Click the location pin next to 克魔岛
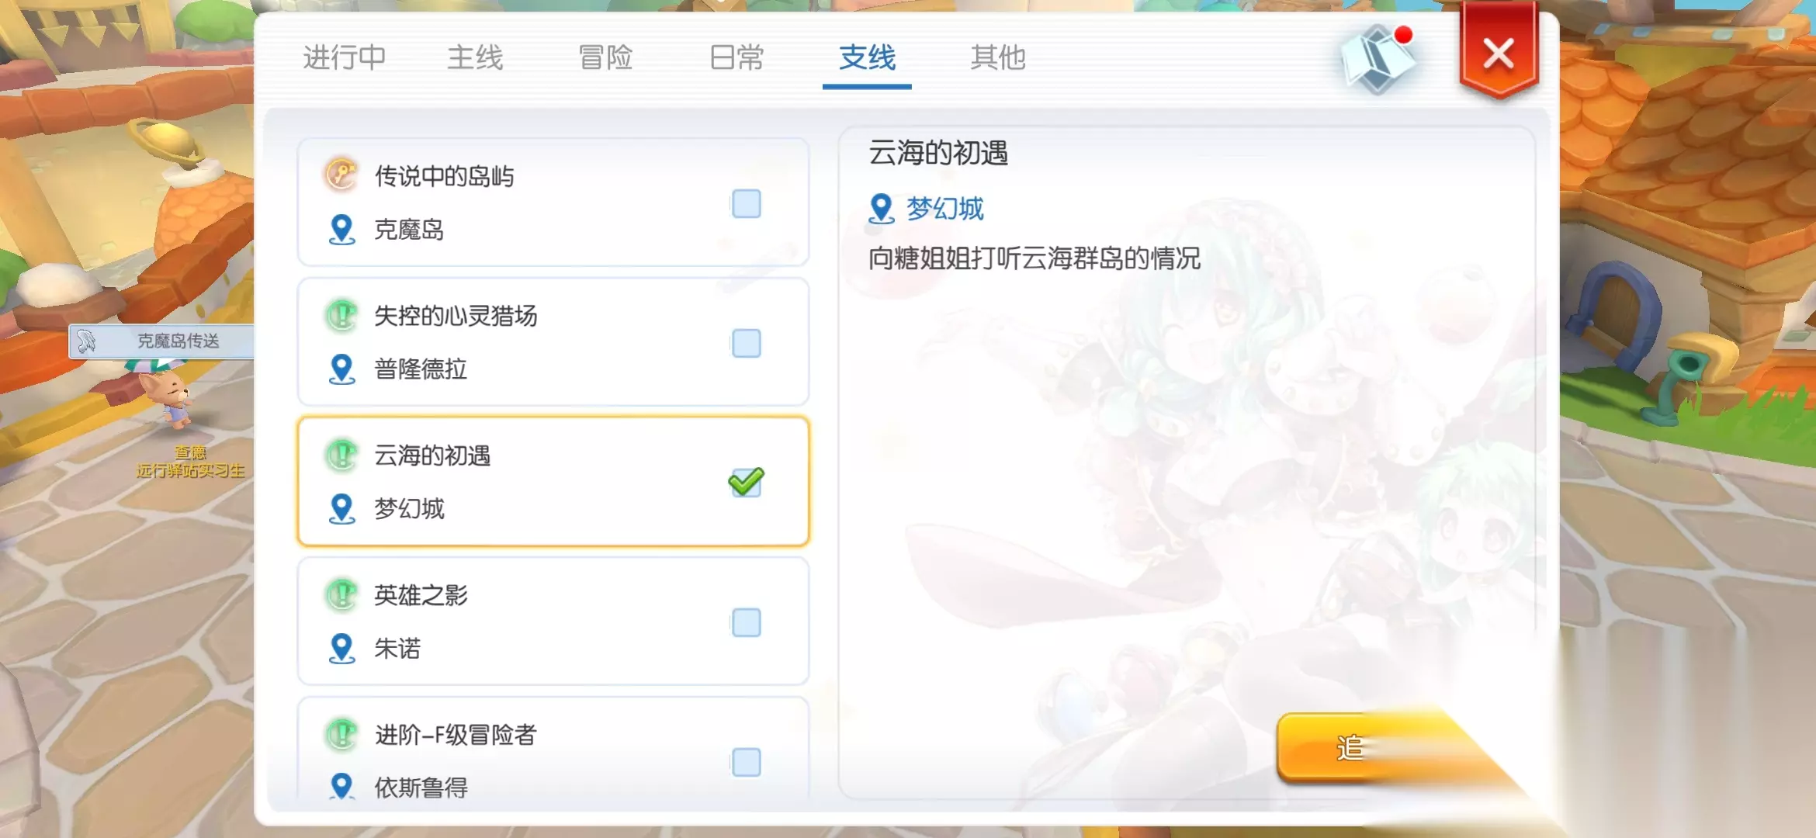 [x=341, y=230]
